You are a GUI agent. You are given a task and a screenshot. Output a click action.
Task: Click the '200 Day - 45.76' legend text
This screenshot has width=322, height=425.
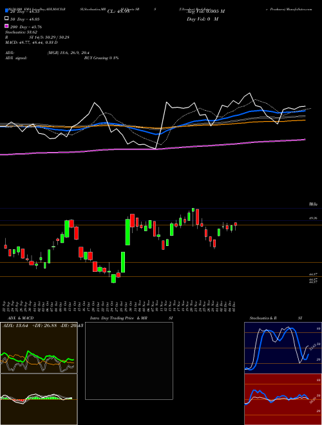pos(26,27)
